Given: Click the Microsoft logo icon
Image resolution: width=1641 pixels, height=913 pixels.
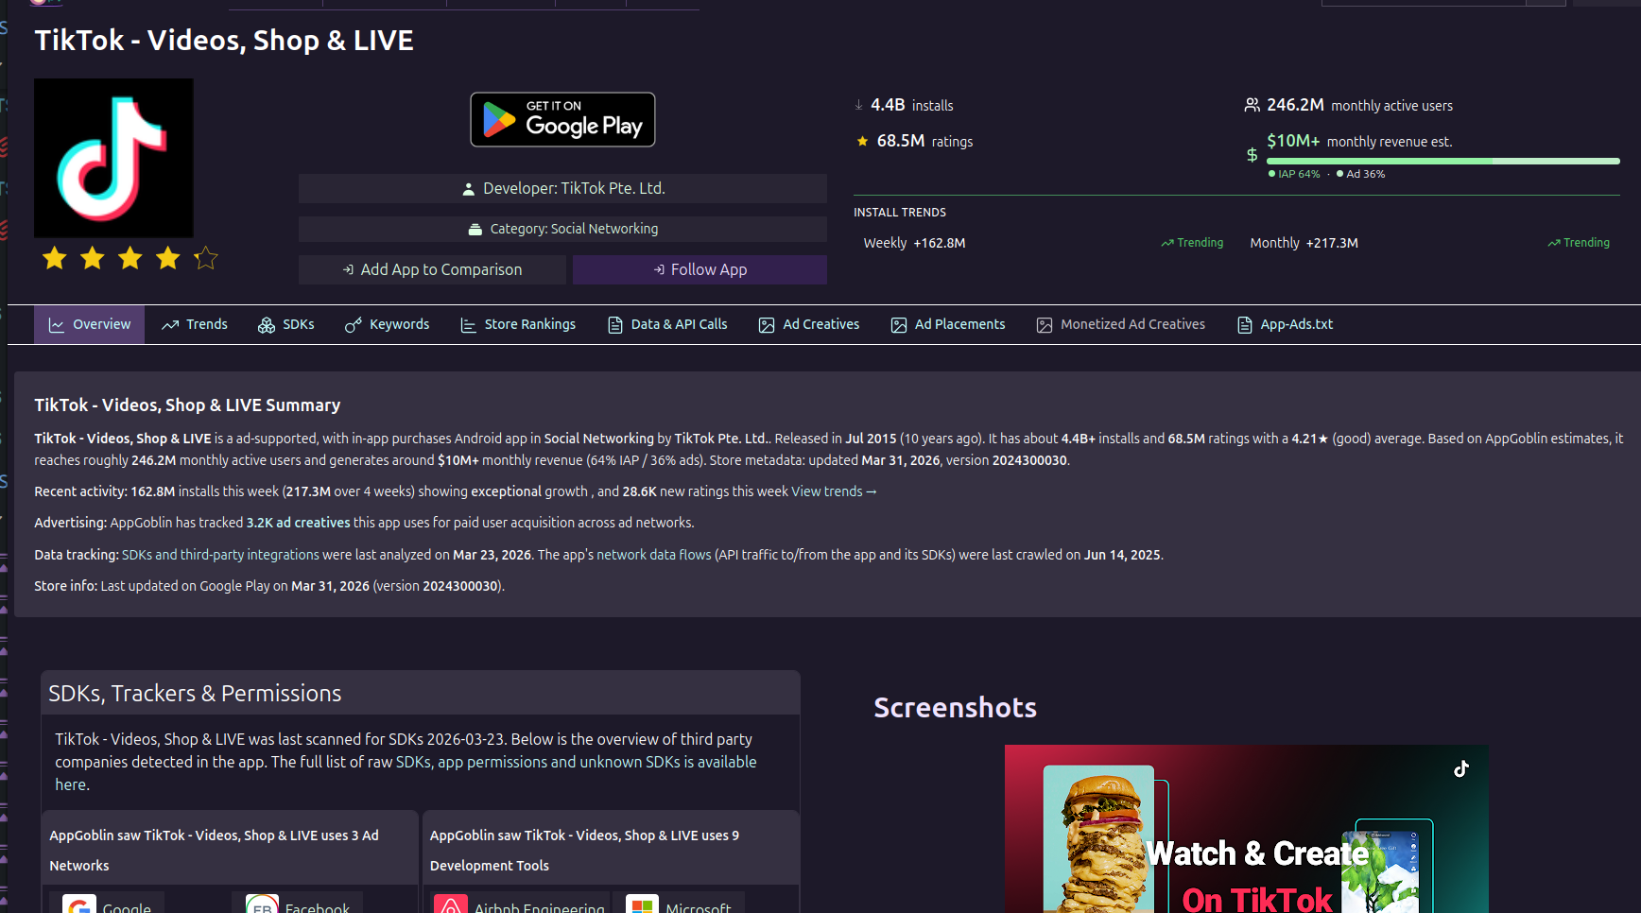Looking at the screenshot, I should pyautogui.click(x=642, y=904).
